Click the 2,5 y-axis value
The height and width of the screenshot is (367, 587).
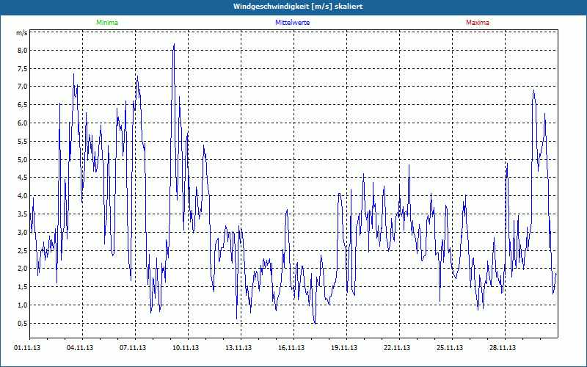(x=23, y=250)
